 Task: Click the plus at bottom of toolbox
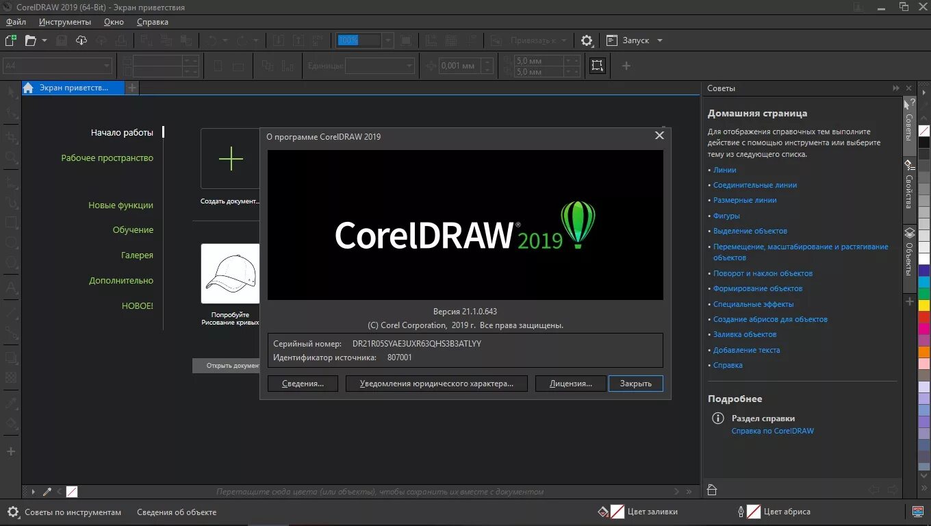[10, 451]
